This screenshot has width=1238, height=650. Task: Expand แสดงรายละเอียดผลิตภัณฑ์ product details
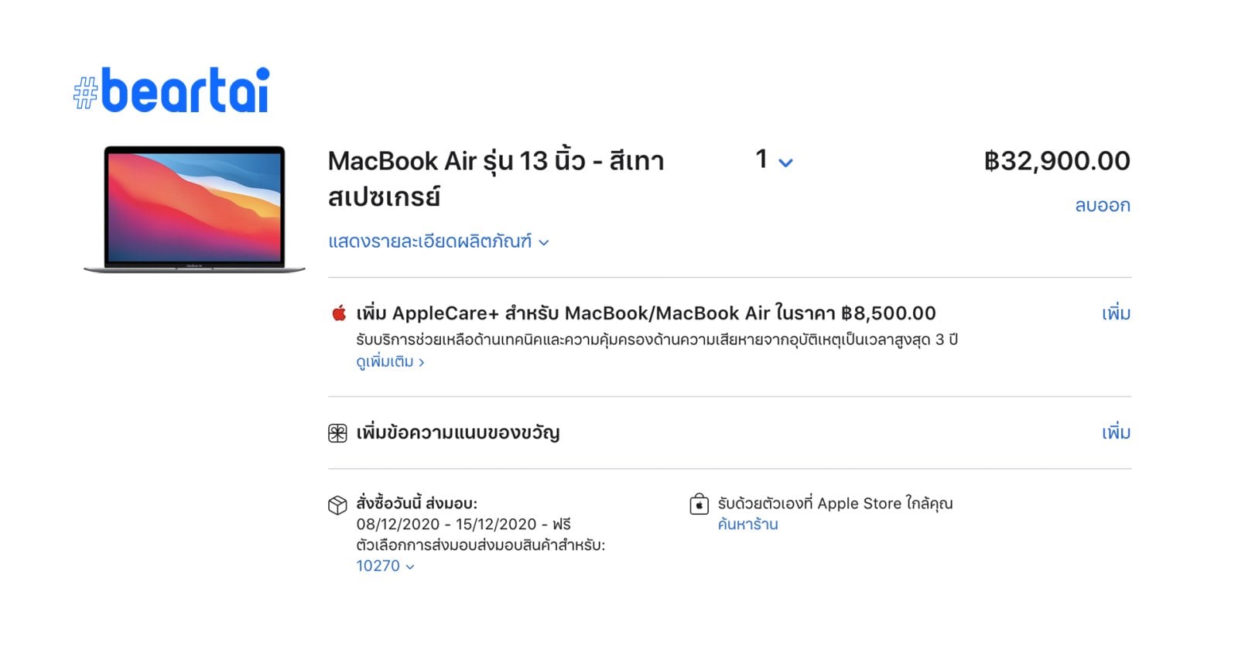pos(438,242)
